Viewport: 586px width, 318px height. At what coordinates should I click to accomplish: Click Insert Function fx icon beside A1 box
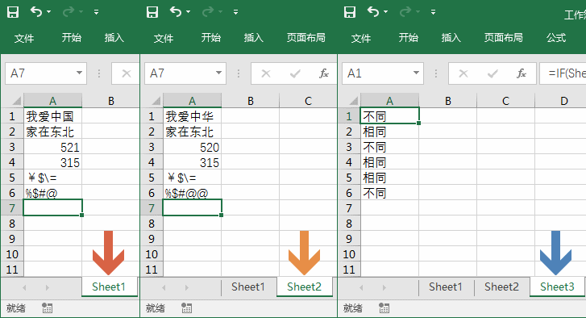[x=522, y=73]
